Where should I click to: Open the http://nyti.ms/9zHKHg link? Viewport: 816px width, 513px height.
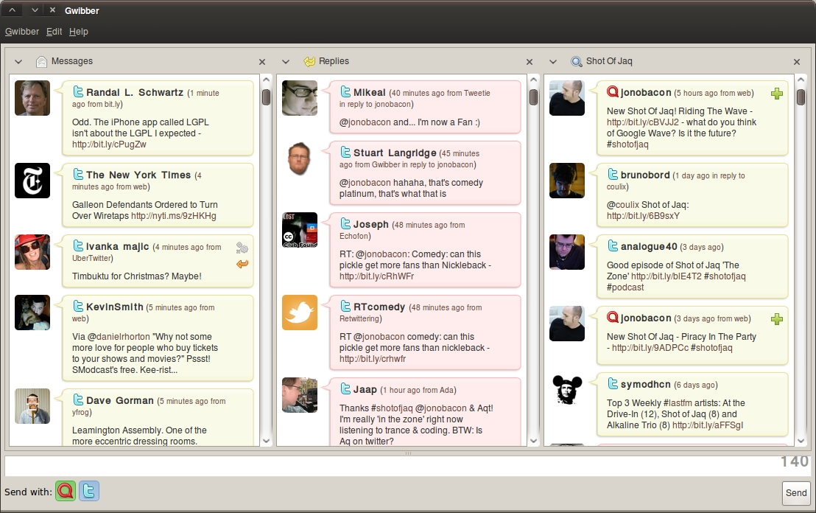click(173, 216)
